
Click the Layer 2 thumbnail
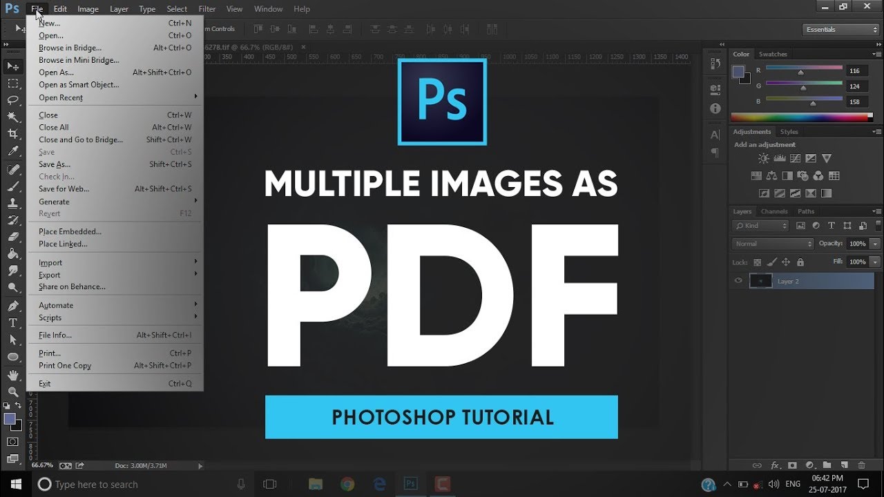click(761, 281)
